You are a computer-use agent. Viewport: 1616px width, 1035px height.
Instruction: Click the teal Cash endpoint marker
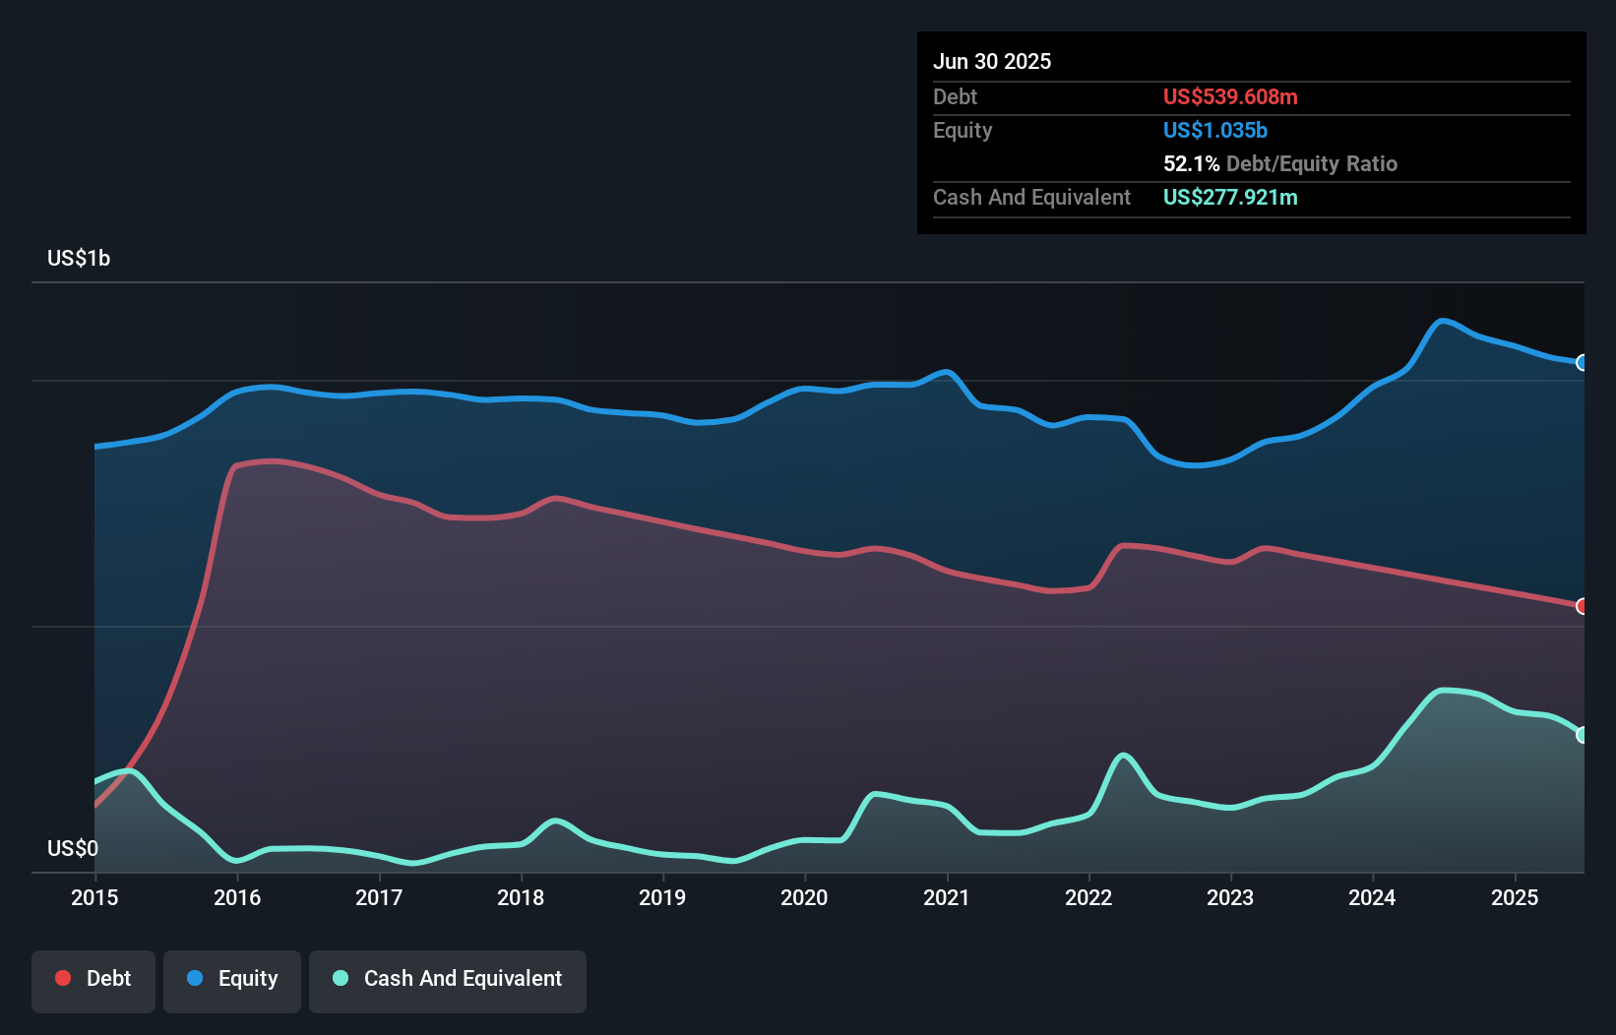point(1582,735)
